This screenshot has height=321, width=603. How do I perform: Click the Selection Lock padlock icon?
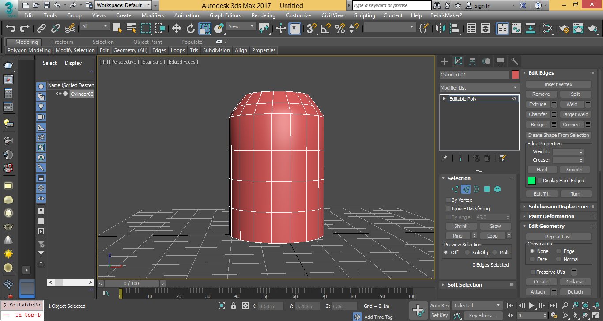coord(234,306)
